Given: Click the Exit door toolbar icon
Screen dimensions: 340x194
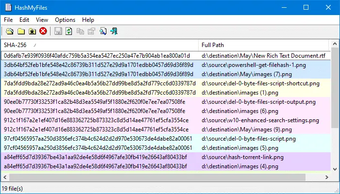Looking at the screenshot, I should coord(114,31).
